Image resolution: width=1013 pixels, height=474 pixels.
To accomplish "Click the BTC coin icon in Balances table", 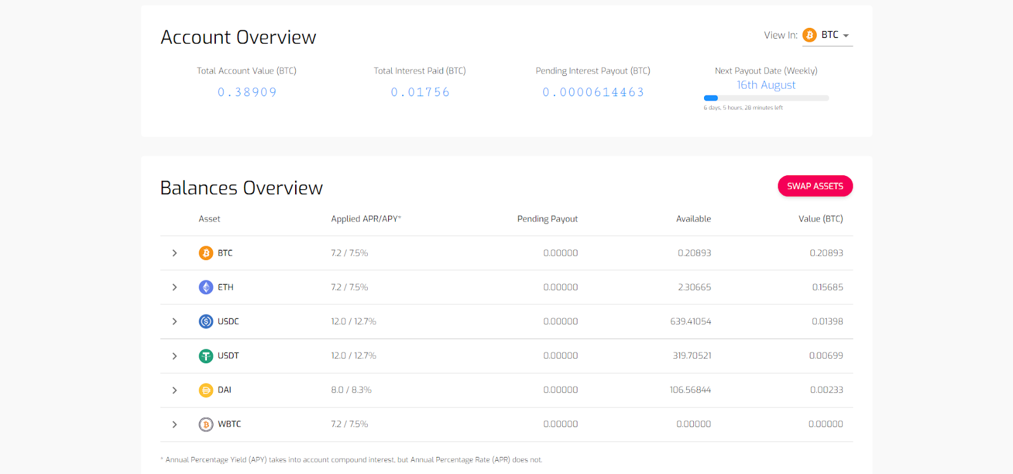I will point(206,253).
